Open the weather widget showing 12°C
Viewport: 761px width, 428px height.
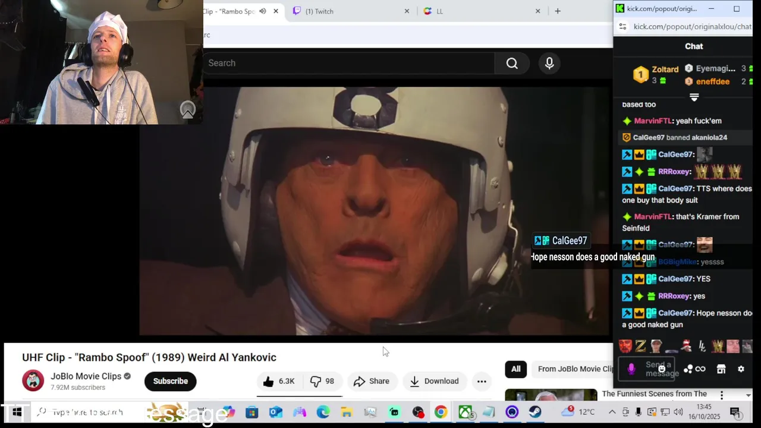[x=578, y=411]
